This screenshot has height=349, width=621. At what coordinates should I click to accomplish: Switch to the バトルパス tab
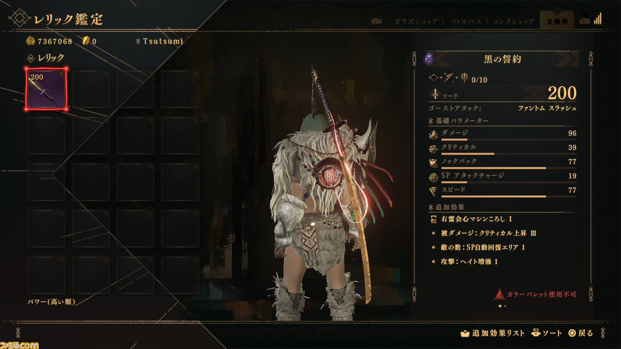pyautogui.click(x=465, y=21)
